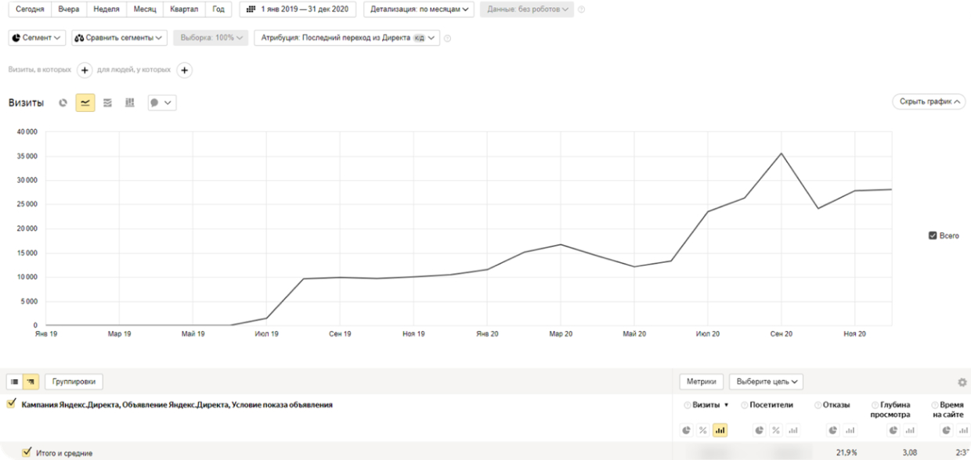Image resolution: width=971 pixels, height=460 pixels.
Task: Show Посетители column as pie chart
Action: [x=760, y=430]
